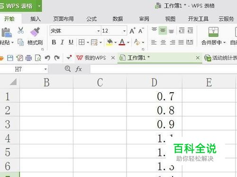Open 合并居中 dropdown arrow
This screenshot has height=177, width=237.
224,43
